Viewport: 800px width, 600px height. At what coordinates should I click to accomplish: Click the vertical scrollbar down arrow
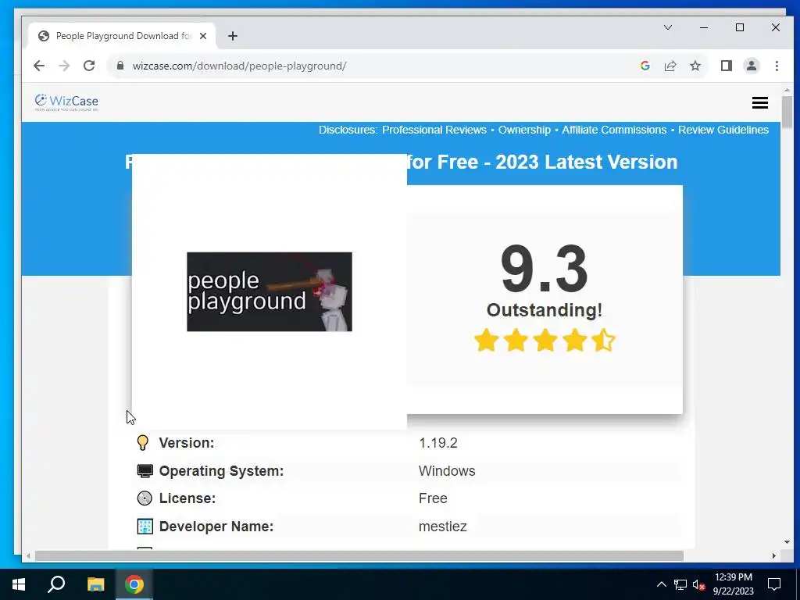pos(787,542)
